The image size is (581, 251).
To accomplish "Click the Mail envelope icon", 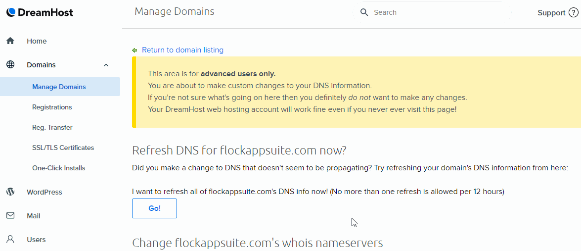I will pyautogui.click(x=10, y=216).
